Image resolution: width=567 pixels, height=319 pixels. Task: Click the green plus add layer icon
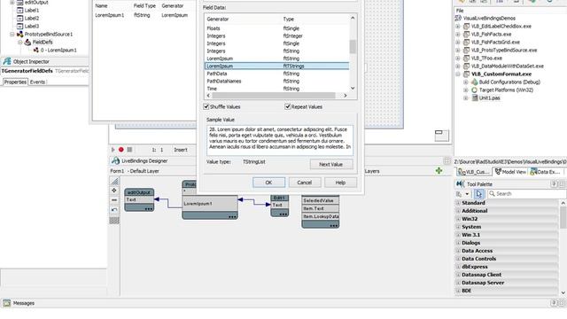439,171
